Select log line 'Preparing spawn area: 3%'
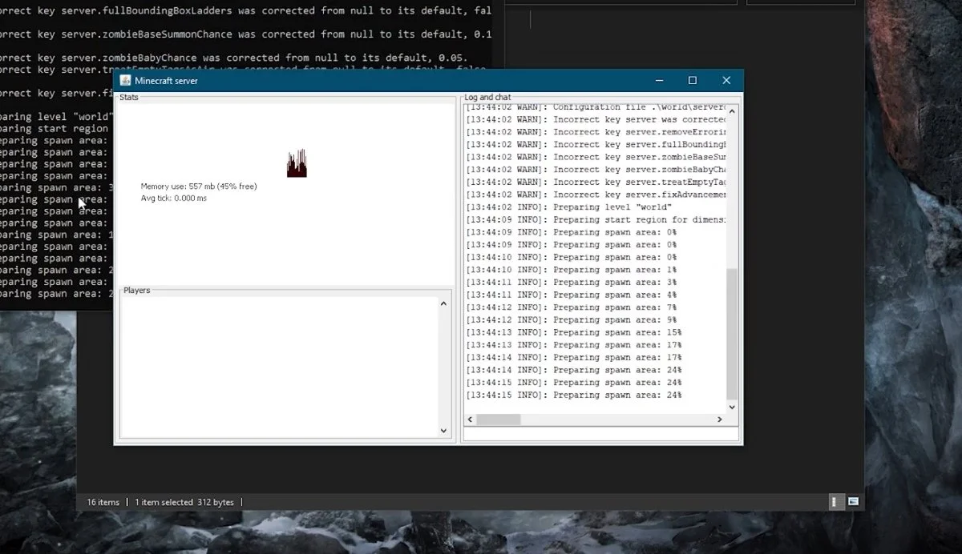Viewport: 962px width, 554px height. pos(572,283)
